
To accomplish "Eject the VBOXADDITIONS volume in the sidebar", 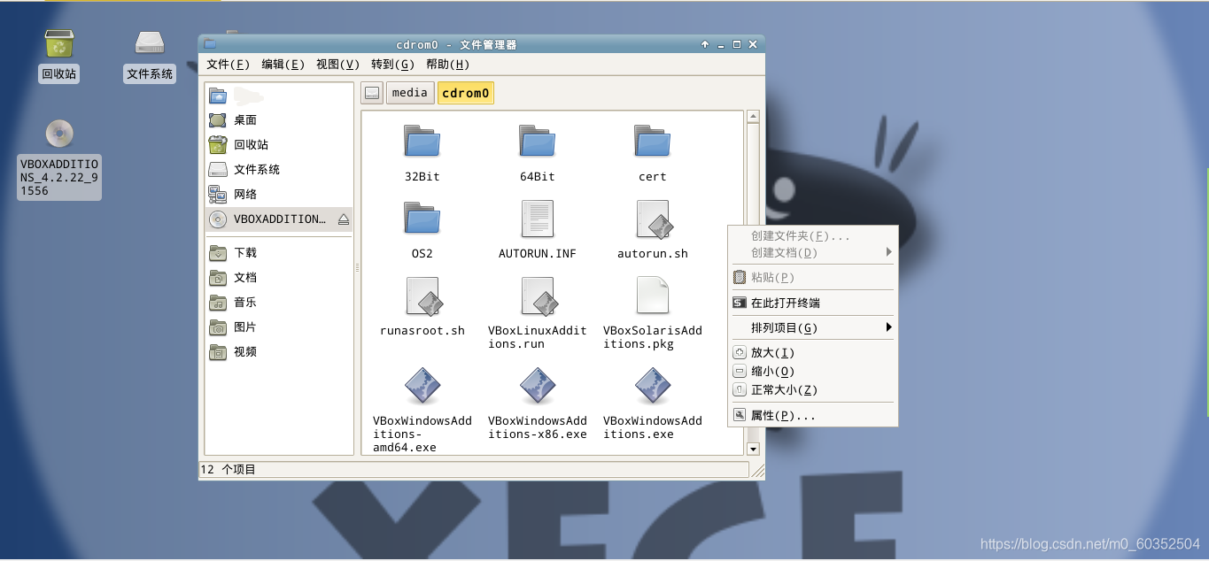I will 344,219.
